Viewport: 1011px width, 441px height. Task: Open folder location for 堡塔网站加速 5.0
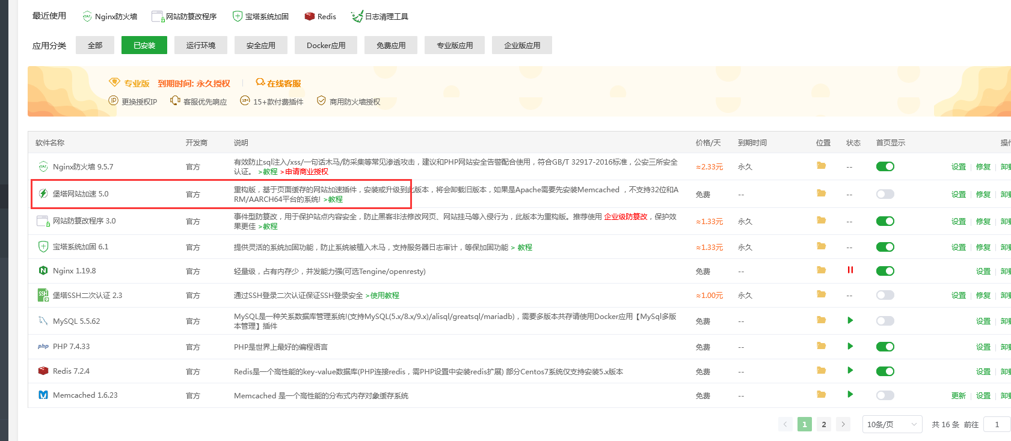[x=821, y=193]
